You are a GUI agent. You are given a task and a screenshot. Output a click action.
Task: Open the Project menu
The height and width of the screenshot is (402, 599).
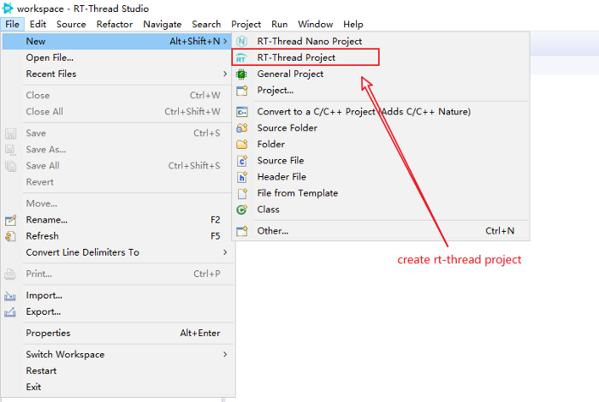(246, 25)
